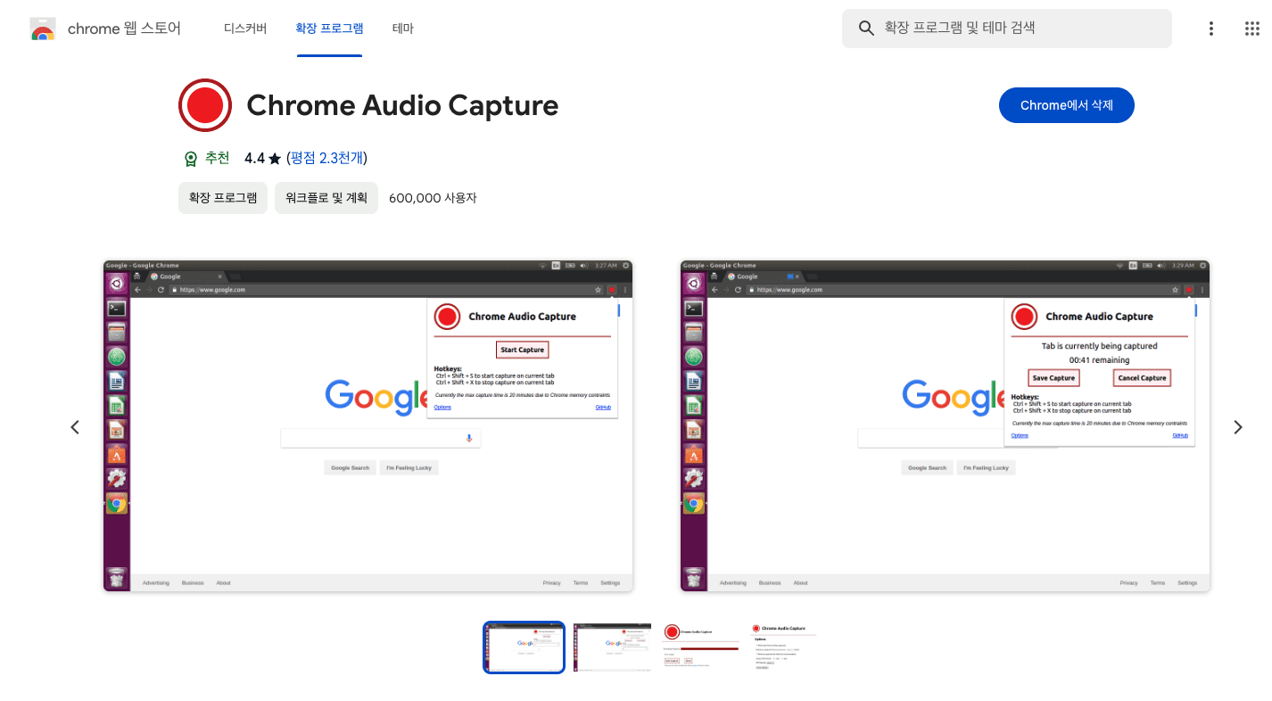Click the Chrome Web Store logo

[42, 29]
